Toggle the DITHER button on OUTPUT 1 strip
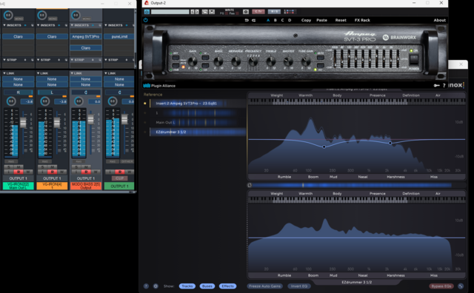Viewport: 474px width, 293px height. coord(127,161)
